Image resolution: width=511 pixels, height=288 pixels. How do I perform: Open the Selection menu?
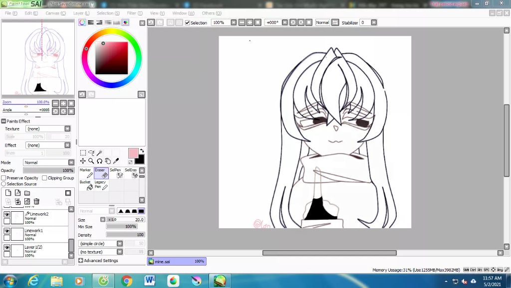click(x=108, y=13)
